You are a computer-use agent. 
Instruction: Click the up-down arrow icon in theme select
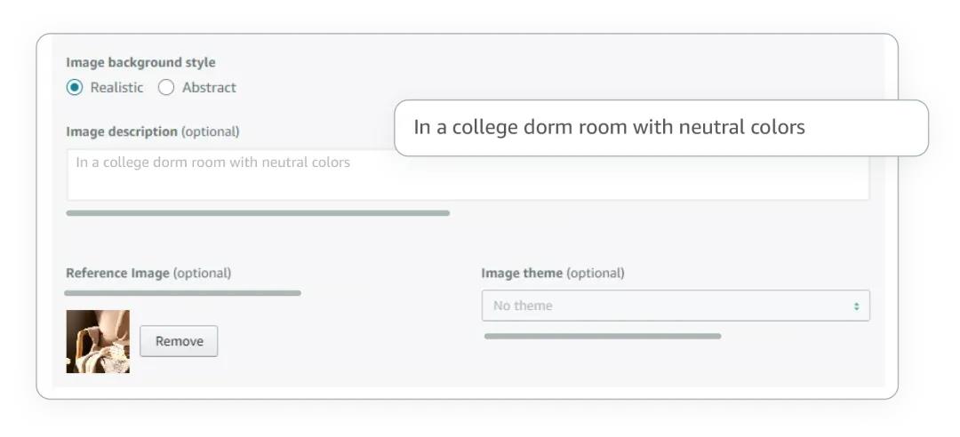coord(857,306)
